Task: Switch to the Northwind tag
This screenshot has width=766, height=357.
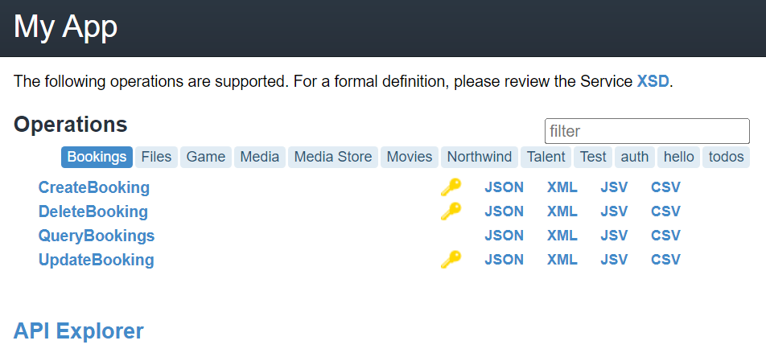Action: pyautogui.click(x=480, y=157)
